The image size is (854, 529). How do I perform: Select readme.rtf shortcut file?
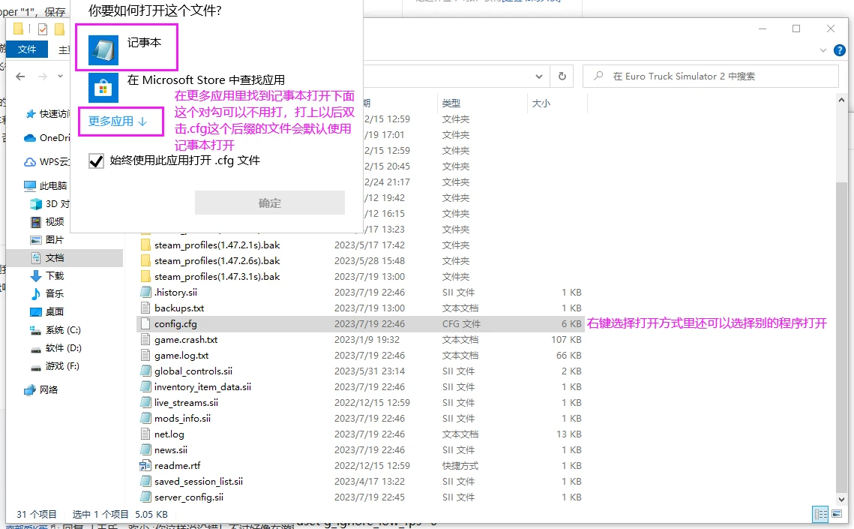point(177,467)
